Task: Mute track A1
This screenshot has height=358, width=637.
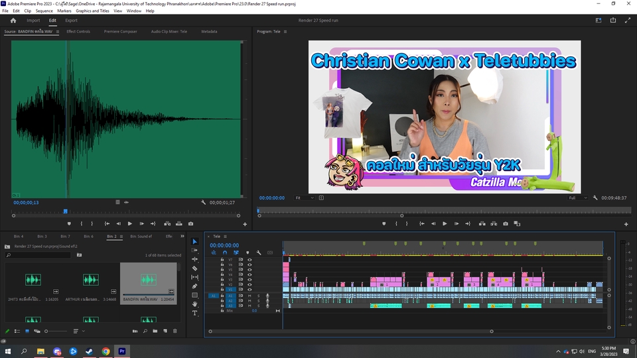Action: [x=249, y=296]
